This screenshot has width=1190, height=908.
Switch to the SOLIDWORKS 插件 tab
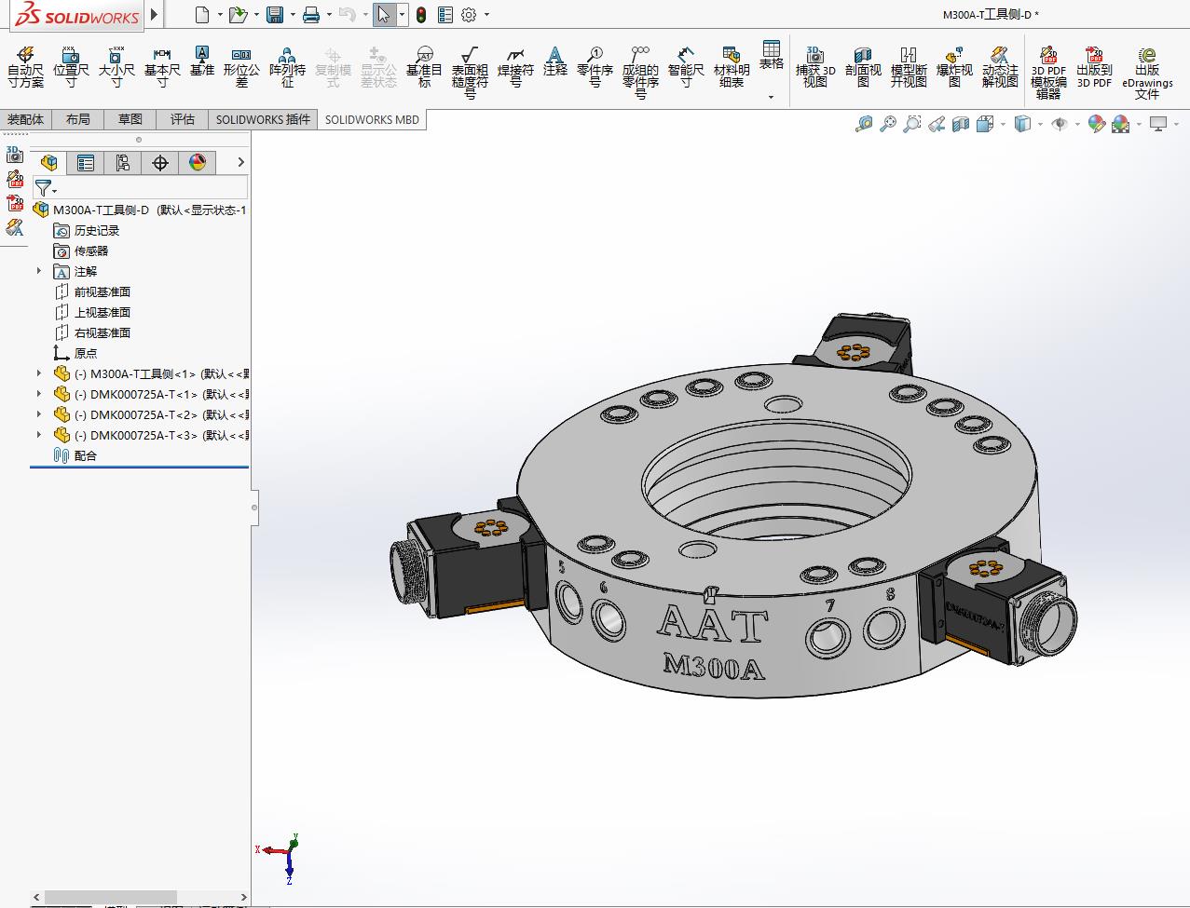point(263,119)
